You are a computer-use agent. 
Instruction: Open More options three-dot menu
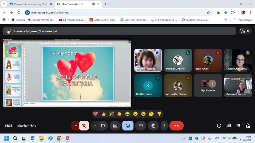pos(164,126)
